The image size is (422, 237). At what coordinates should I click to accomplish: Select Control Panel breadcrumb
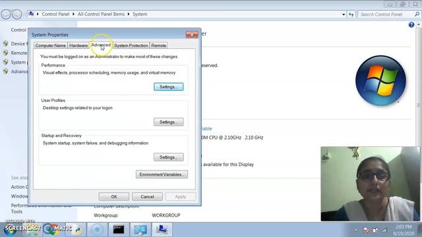(x=55, y=14)
